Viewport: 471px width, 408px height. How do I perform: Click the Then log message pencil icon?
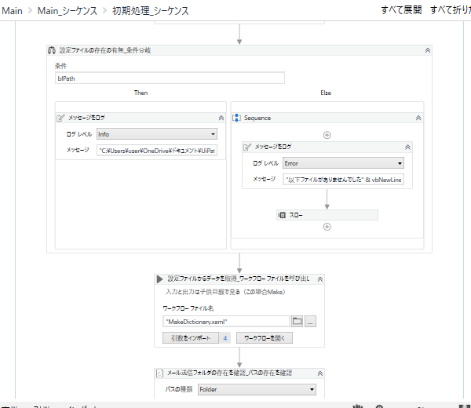60,118
